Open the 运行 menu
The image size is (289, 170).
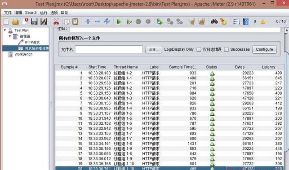point(44,13)
